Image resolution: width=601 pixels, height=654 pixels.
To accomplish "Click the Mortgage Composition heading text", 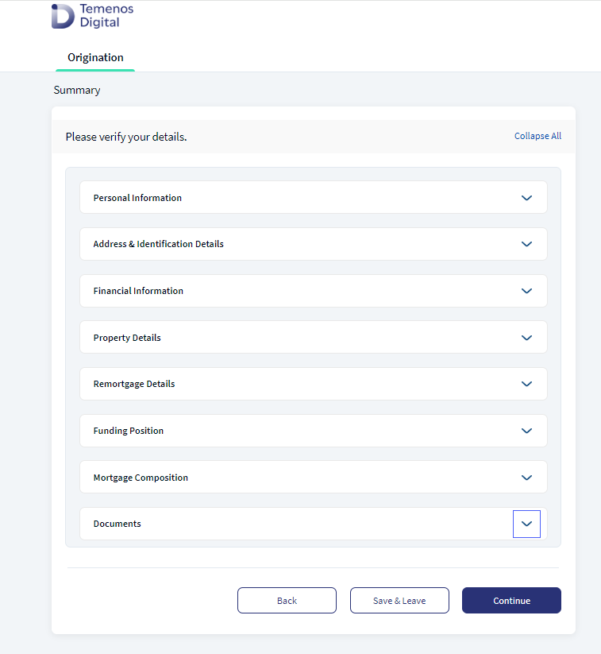I will [141, 478].
